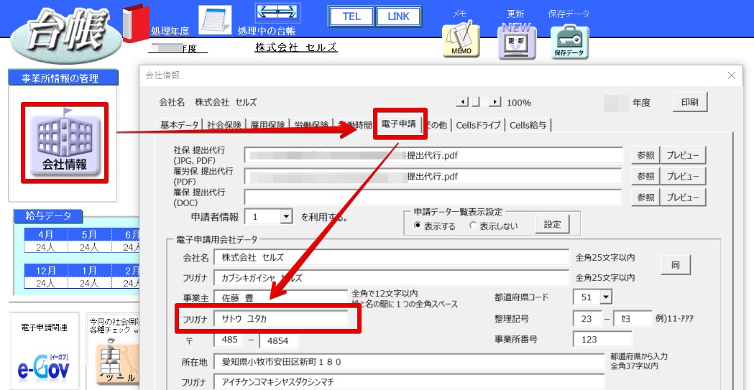The width and height of the screenshot is (754, 390).
Task: Click the 24人 cell under 4月
Action: [46, 247]
